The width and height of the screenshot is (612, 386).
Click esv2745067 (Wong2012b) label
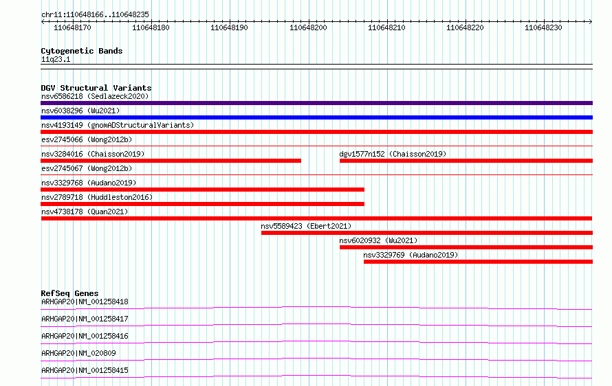[x=87, y=168]
